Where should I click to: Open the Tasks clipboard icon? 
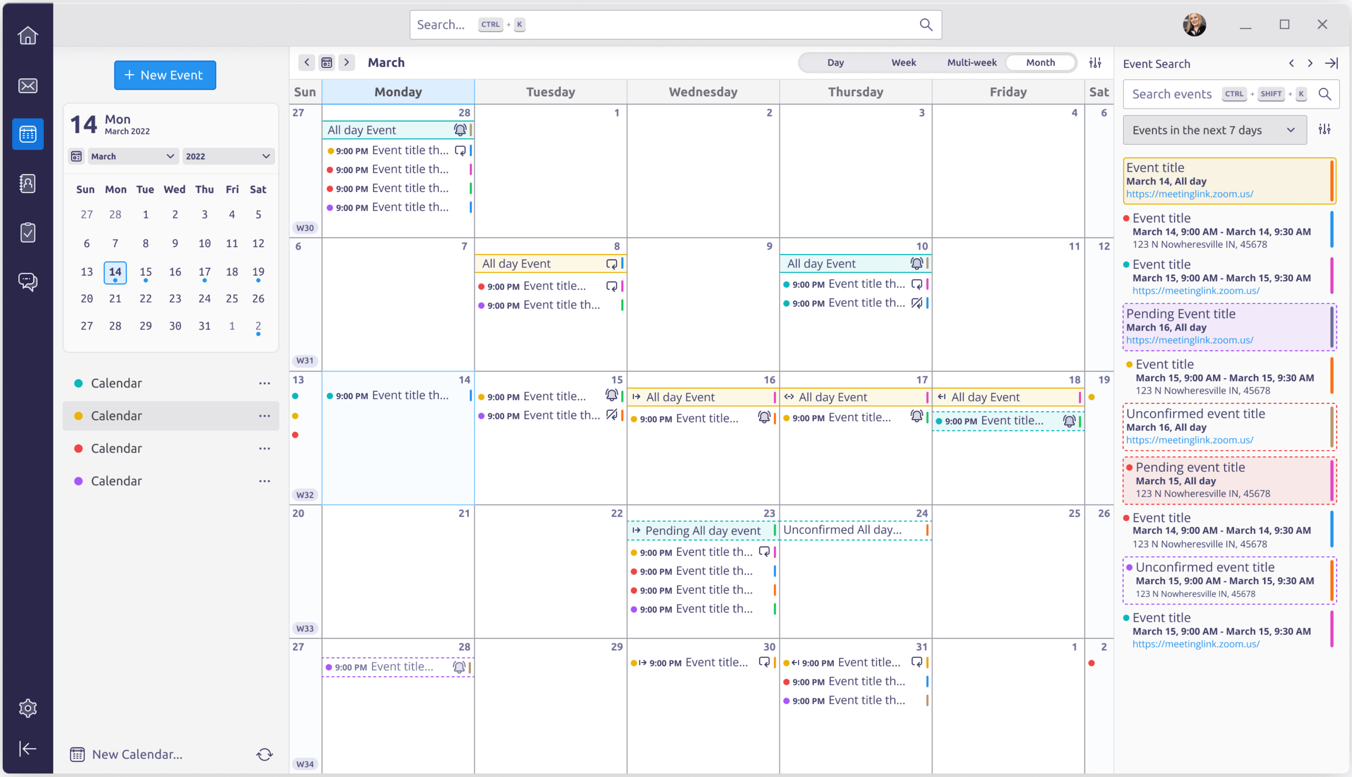click(x=28, y=233)
